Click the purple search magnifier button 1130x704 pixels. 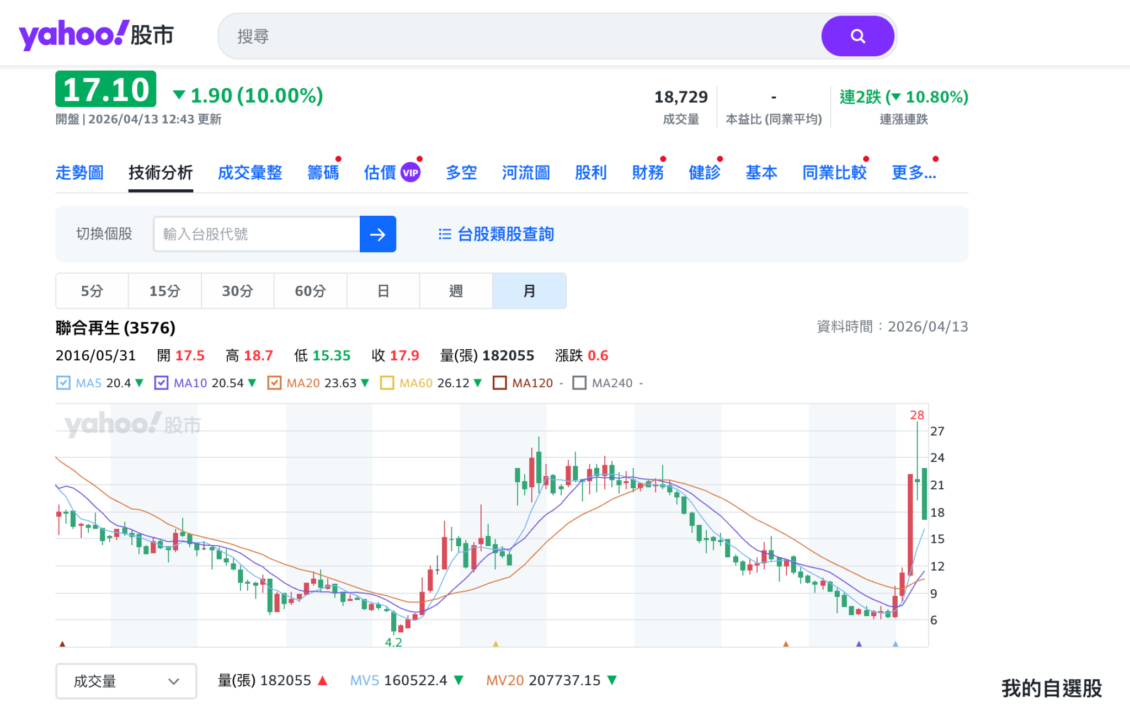(857, 36)
